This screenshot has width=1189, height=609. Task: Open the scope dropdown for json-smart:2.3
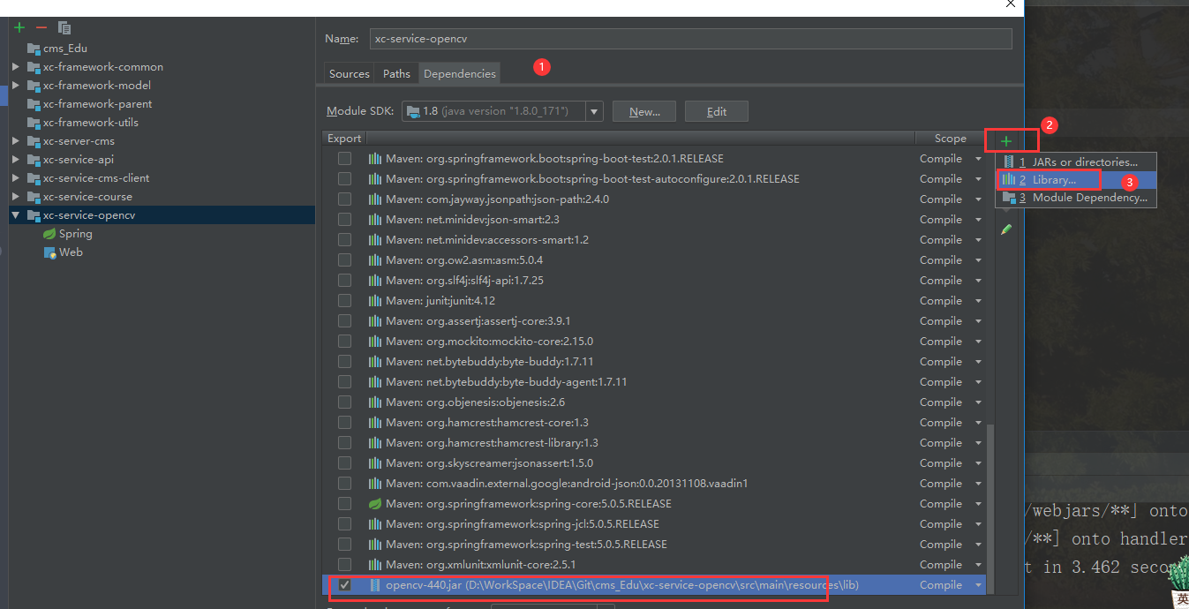point(976,219)
